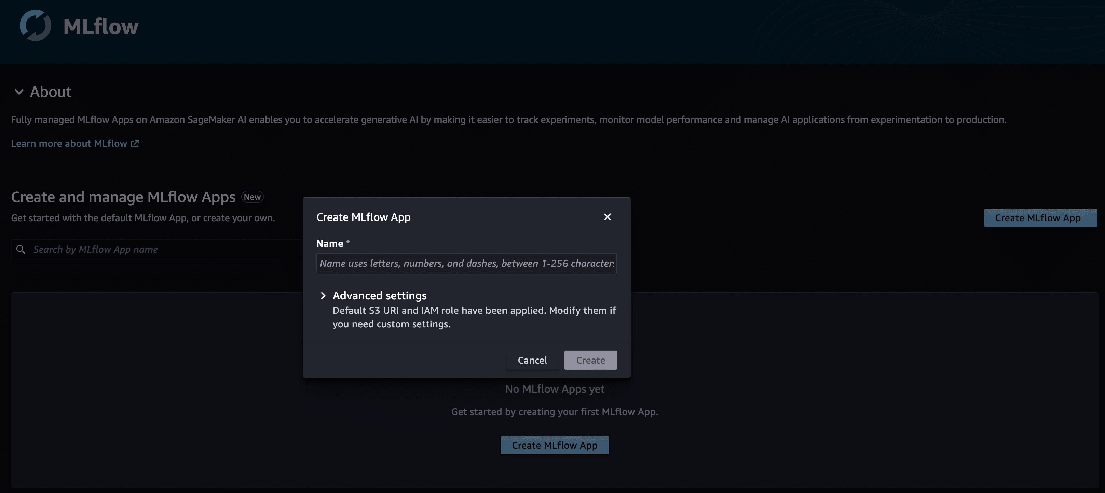Click the 'Create MLflow App' dialog title
The width and height of the screenshot is (1105, 493).
coord(363,217)
